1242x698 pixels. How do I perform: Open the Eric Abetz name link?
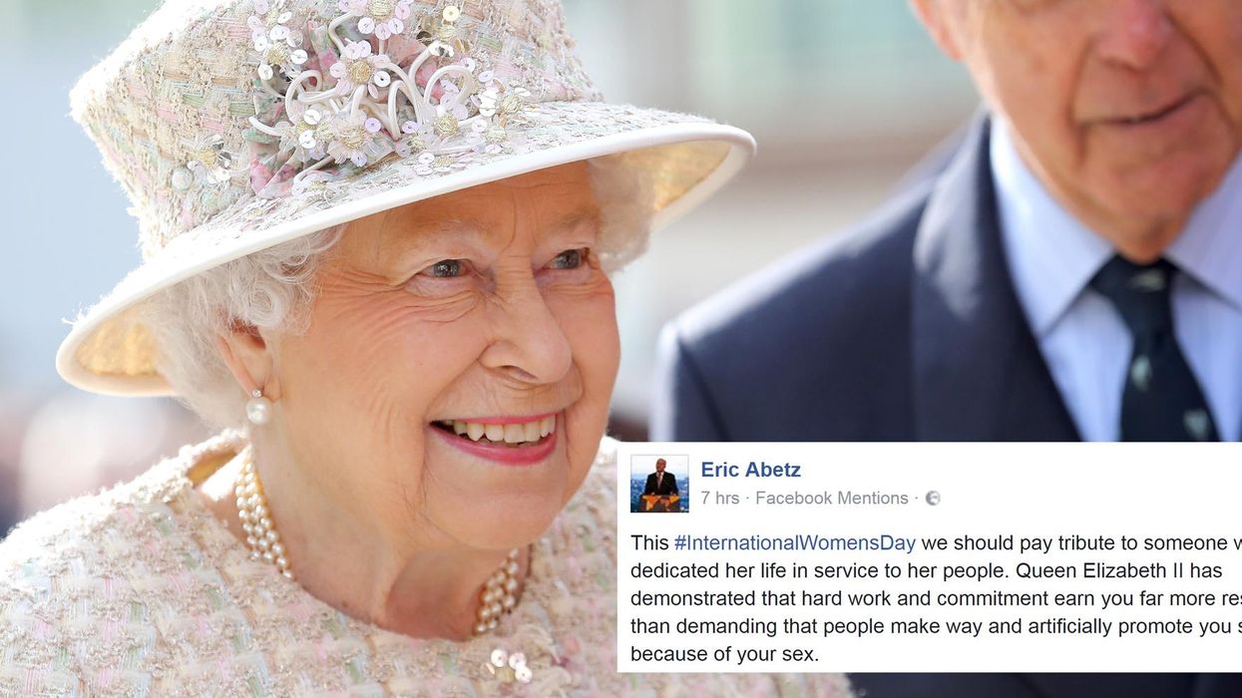tap(750, 470)
